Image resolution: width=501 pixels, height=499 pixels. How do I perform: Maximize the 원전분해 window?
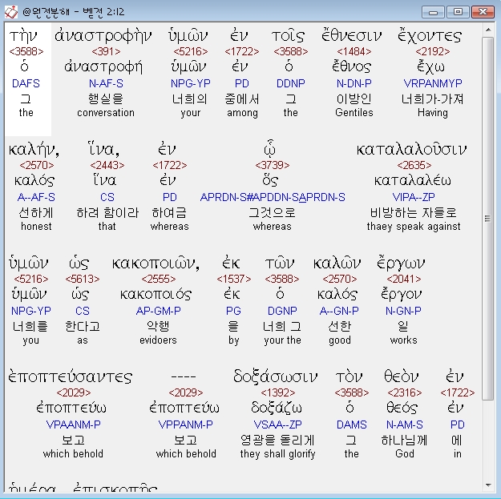(458, 12)
